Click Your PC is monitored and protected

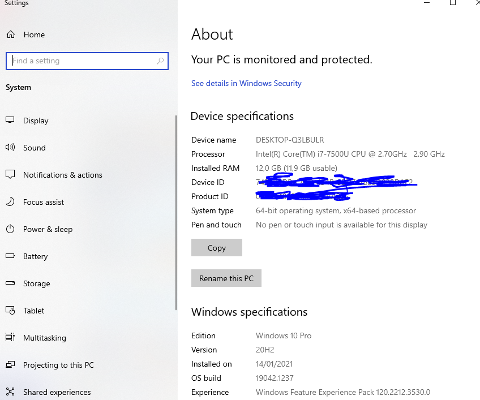tap(282, 59)
